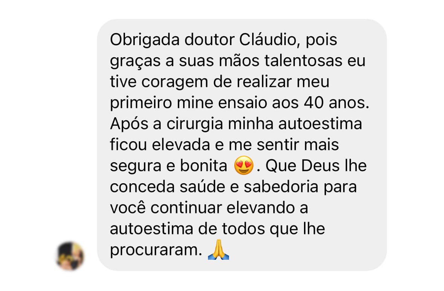Select the word 'Obrigada' in the message
This screenshot has width=444, height=291.
click(144, 40)
